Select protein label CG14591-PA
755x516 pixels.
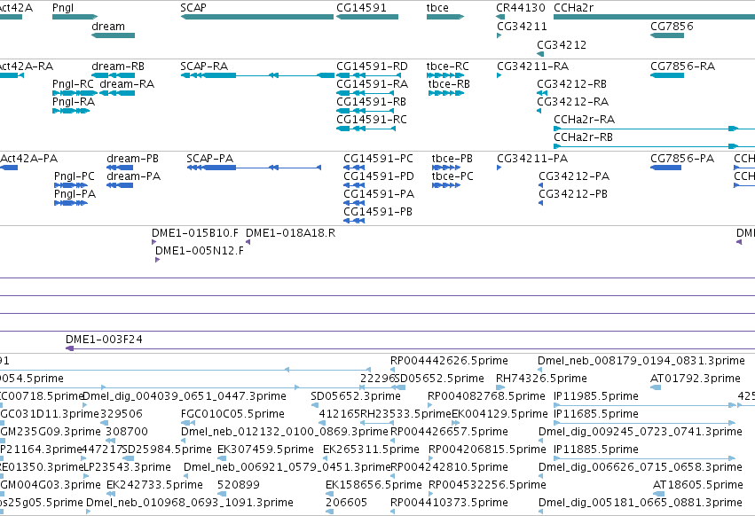[x=379, y=194]
